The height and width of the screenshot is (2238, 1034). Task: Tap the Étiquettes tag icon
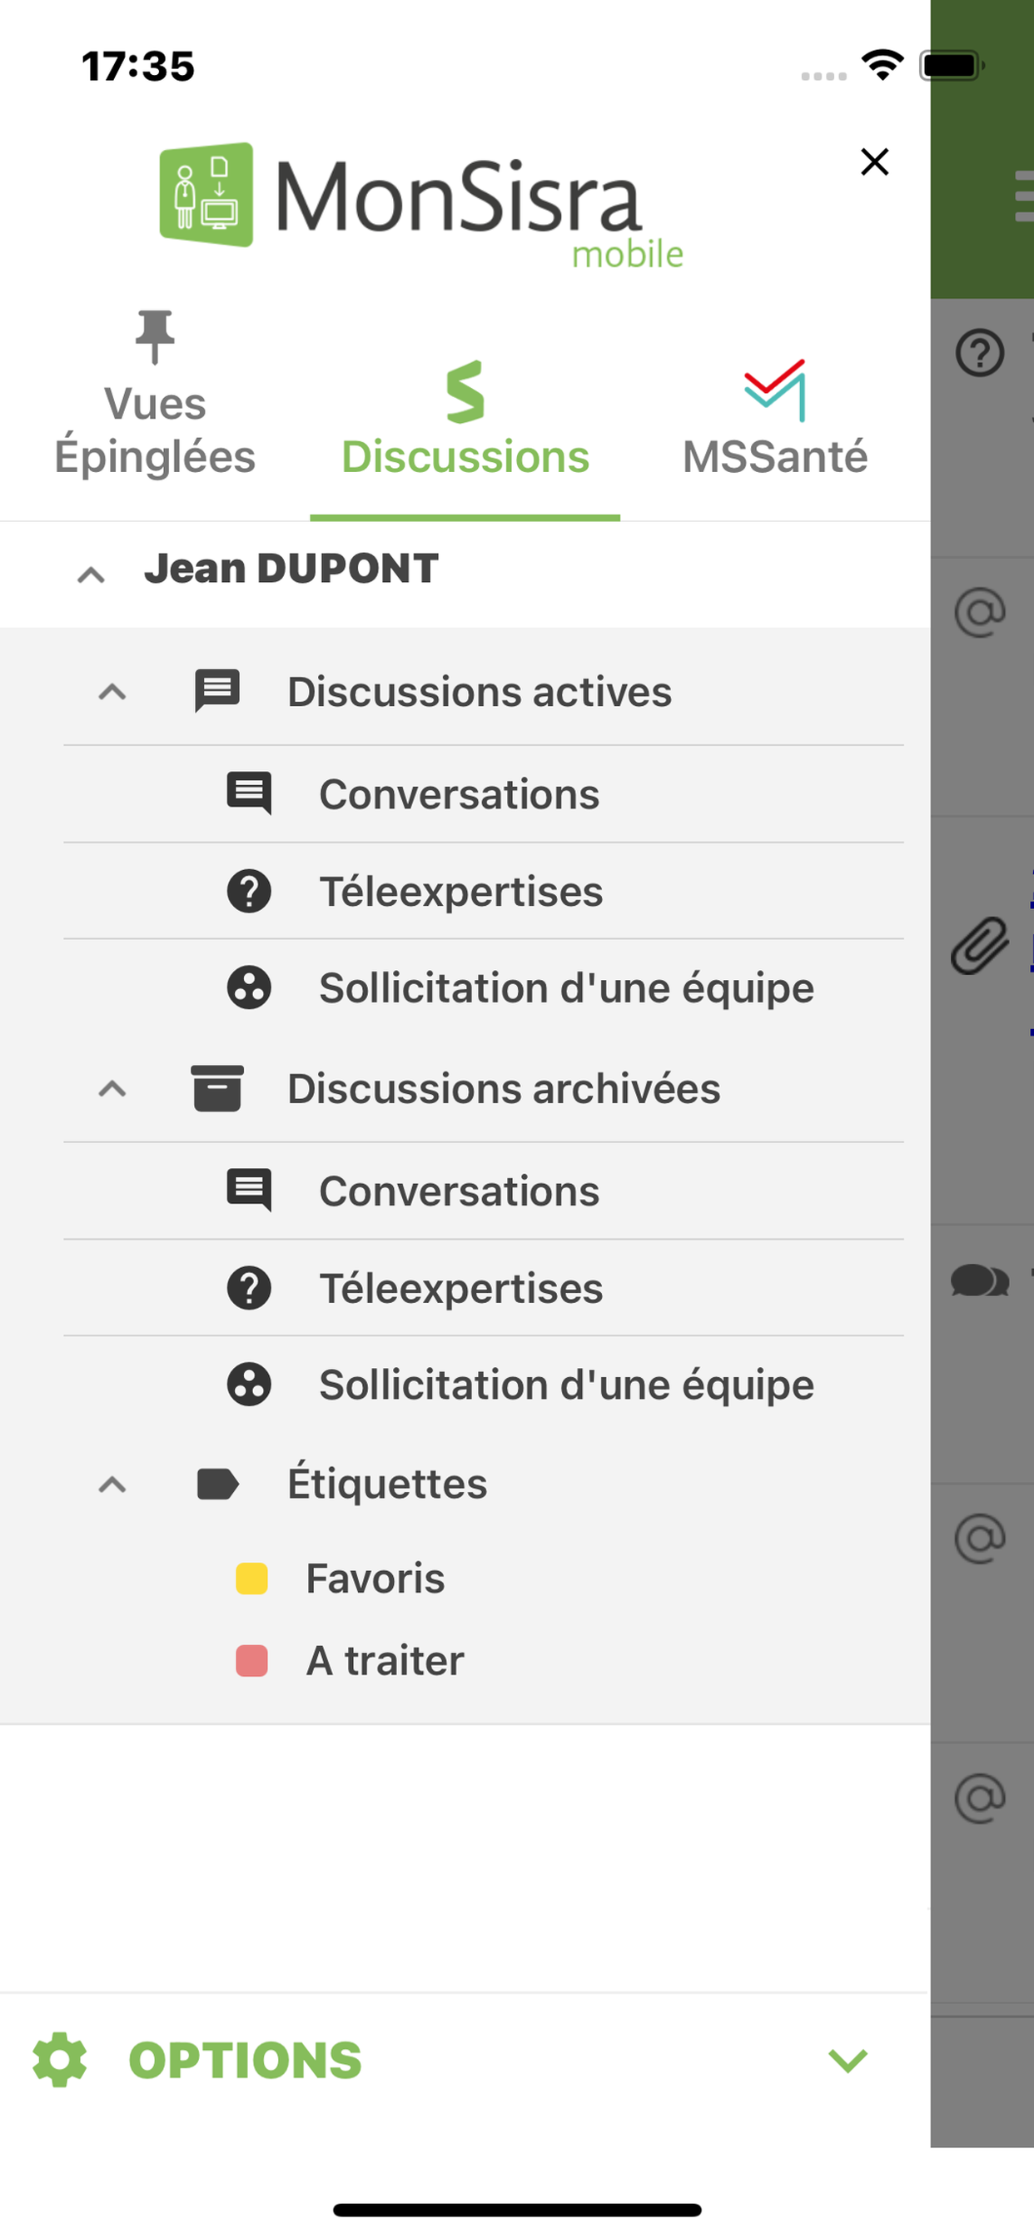(218, 1485)
